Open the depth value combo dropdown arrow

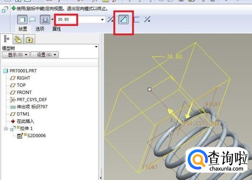(x=102, y=20)
